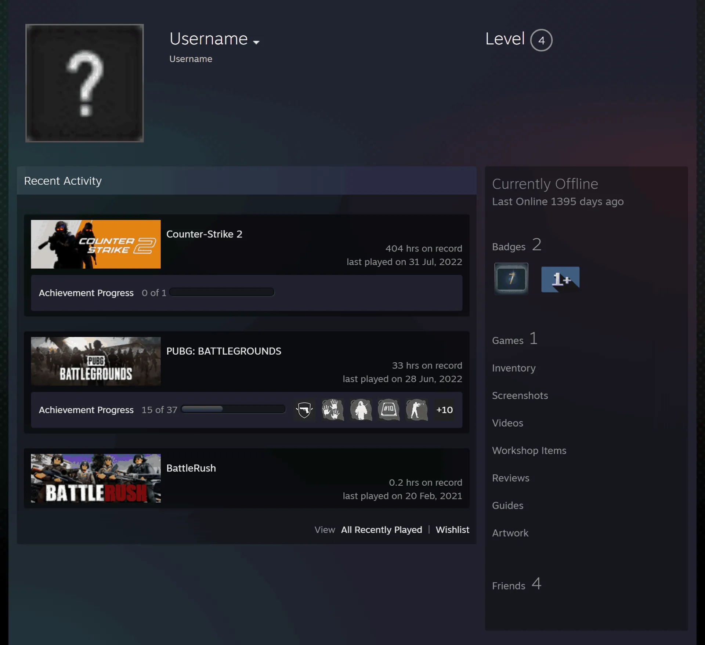Open the BattleRush game banner
Screen dimensions: 705x645
click(96, 478)
